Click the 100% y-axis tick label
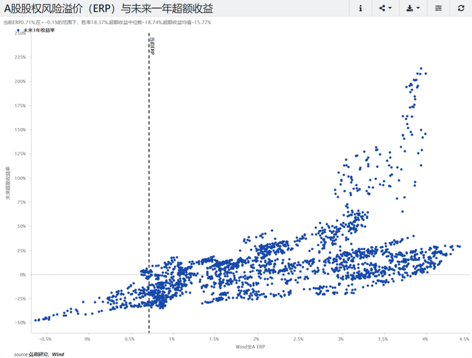472x358 pixels. click(20, 178)
